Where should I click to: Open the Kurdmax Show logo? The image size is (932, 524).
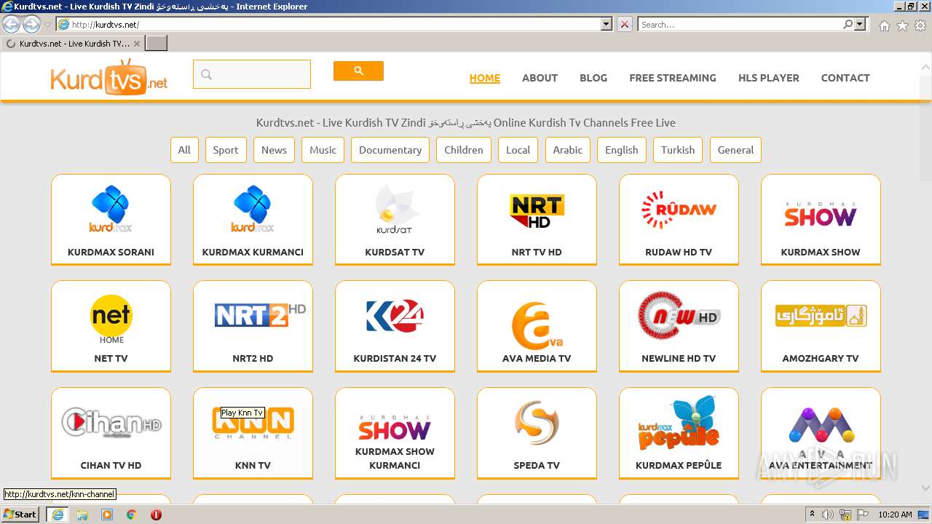click(821, 214)
